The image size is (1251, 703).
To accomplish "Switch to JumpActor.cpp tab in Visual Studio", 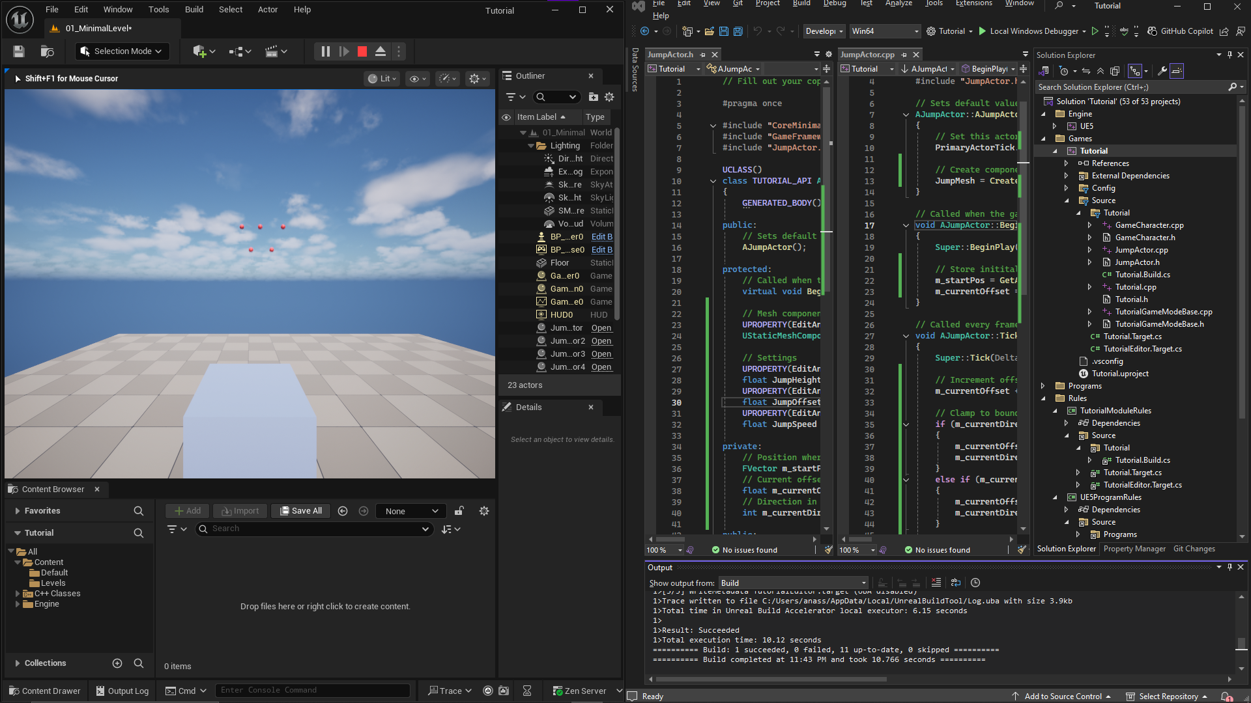I will pos(867,55).
